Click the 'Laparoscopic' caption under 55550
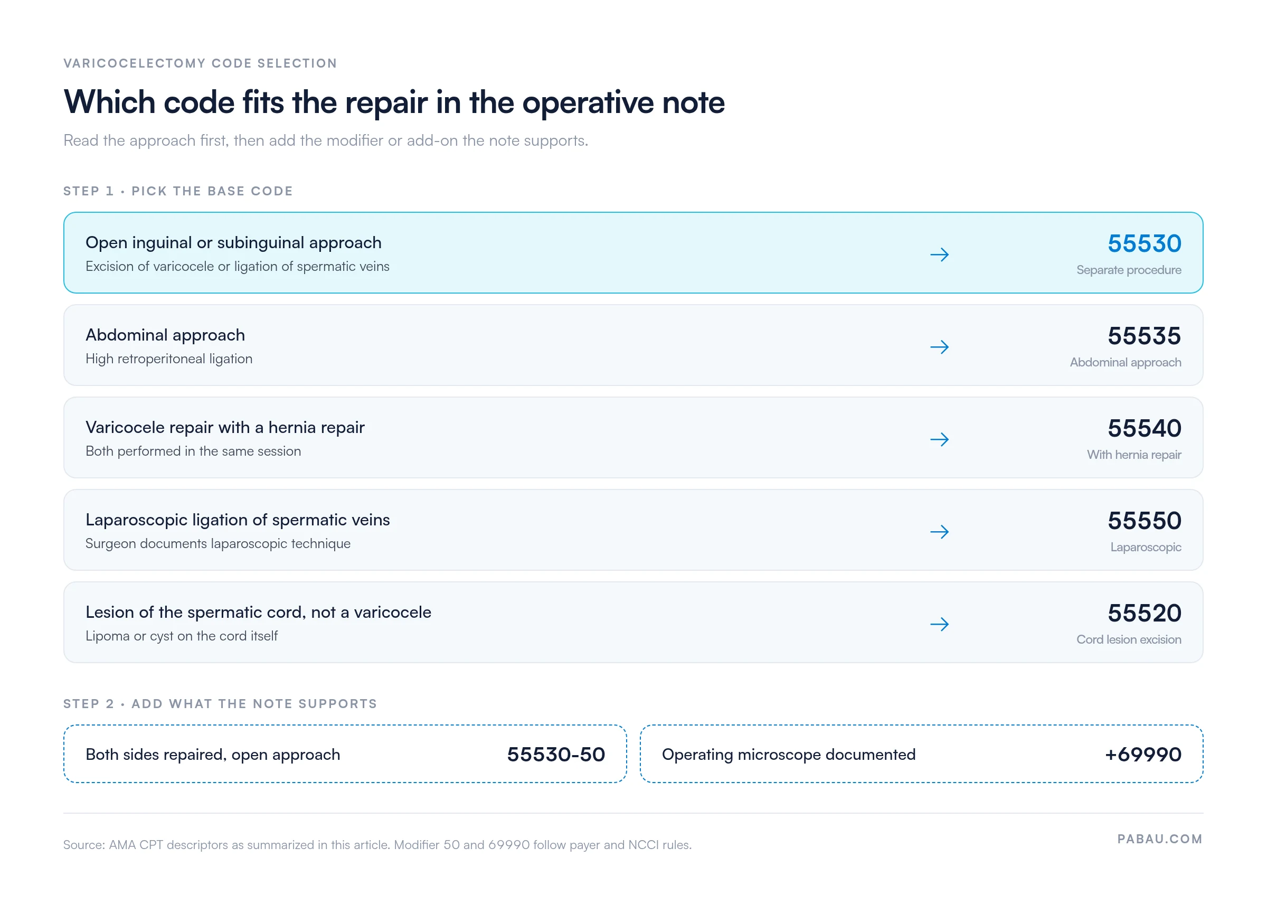The image size is (1267, 904). point(1146,547)
